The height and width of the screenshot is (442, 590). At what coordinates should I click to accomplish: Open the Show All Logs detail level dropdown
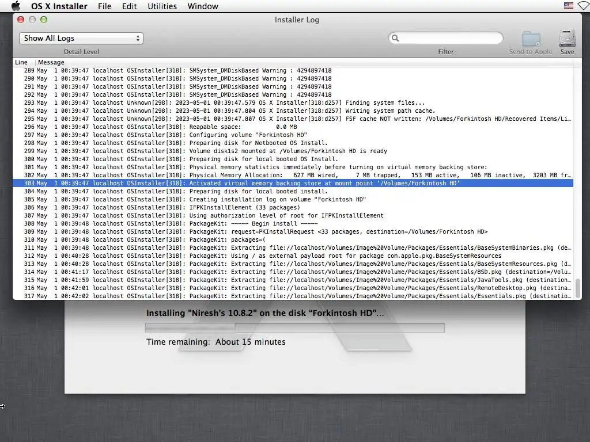[81, 38]
